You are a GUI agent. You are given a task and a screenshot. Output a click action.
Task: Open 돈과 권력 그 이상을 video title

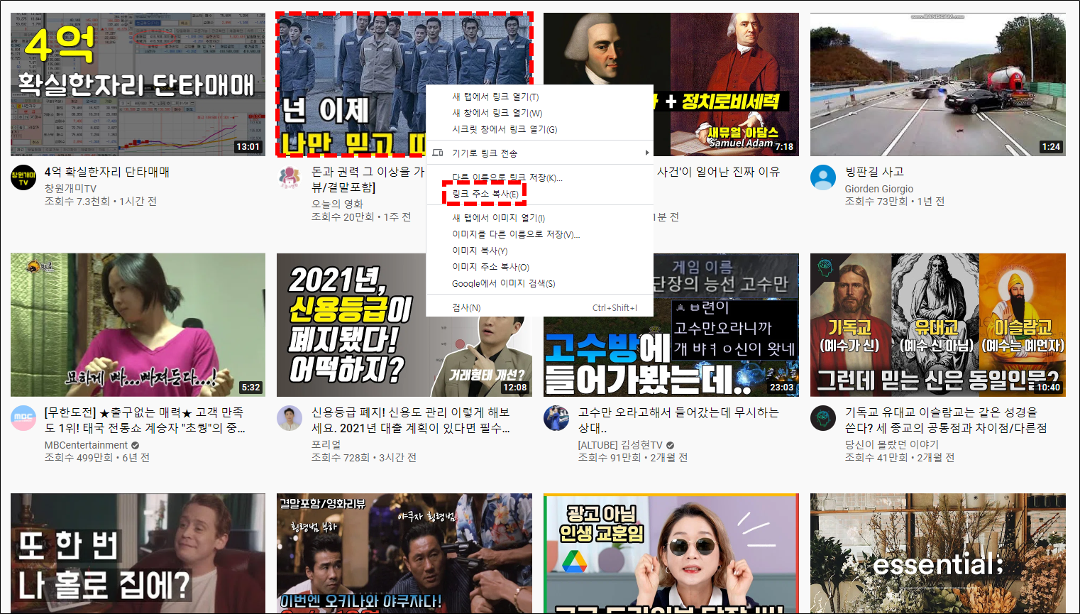click(x=368, y=180)
